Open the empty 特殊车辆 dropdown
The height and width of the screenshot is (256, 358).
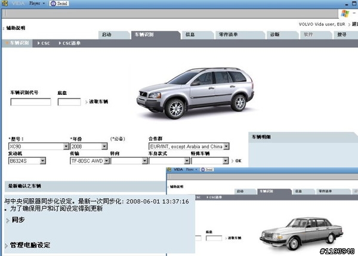[210, 161]
